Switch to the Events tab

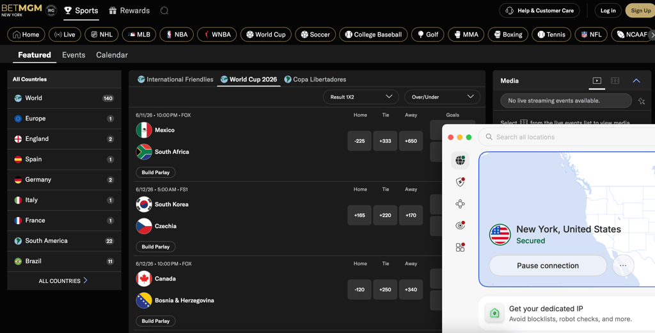[x=74, y=55]
